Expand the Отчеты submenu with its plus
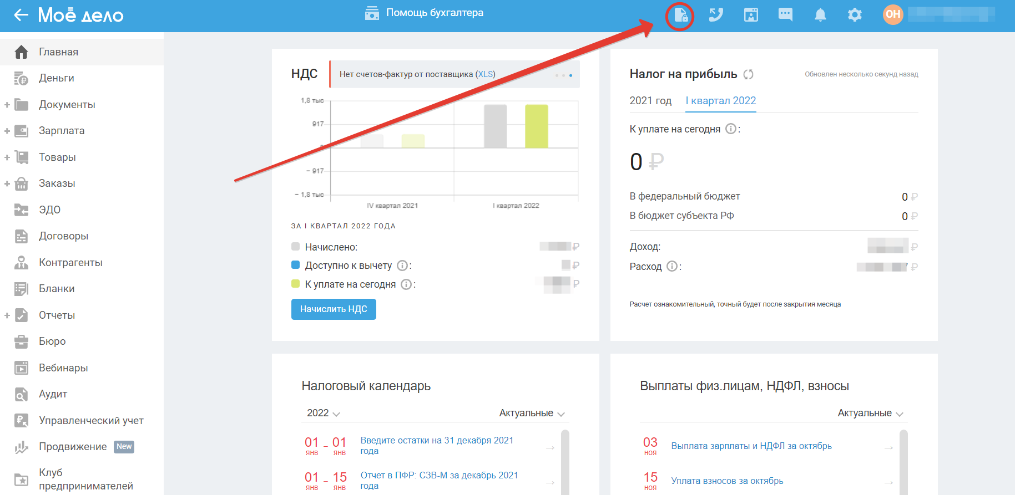 coord(7,315)
